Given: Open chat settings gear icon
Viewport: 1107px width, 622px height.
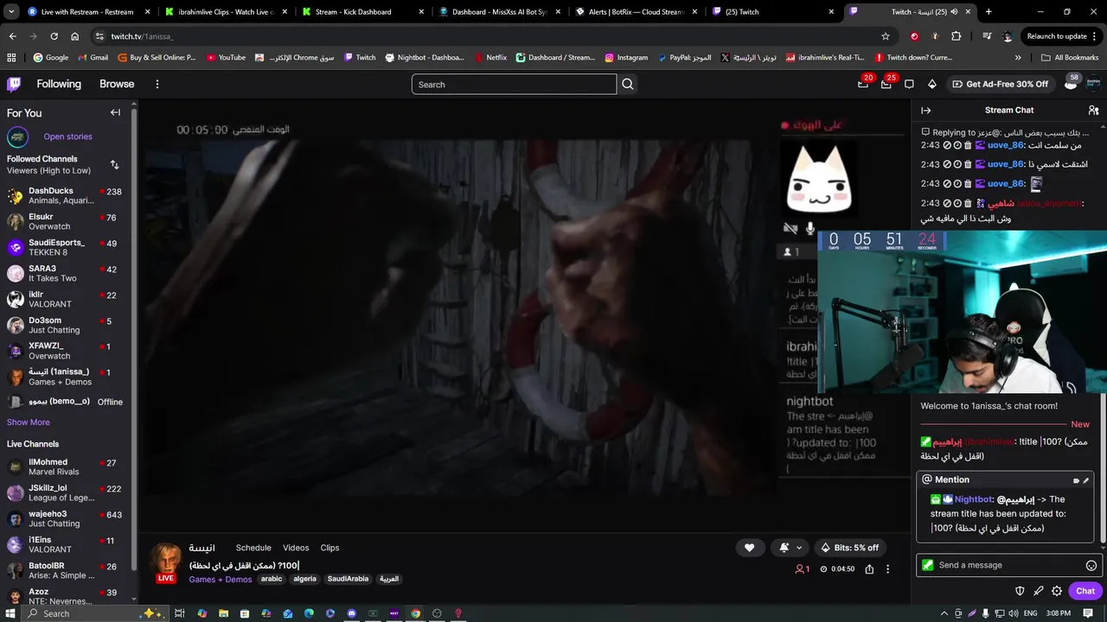Looking at the screenshot, I should click(x=1057, y=591).
